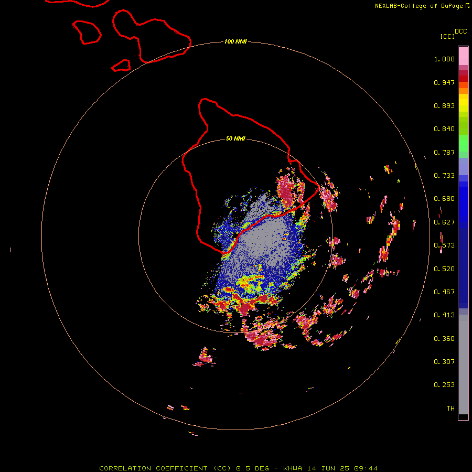
Task: Select the 0.840 scale value
Action: (x=444, y=129)
